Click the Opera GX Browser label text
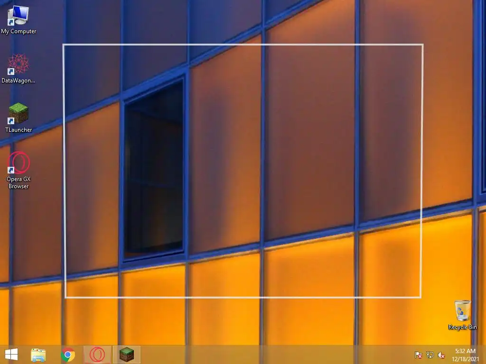The height and width of the screenshot is (364, 486). pyautogui.click(x=19, y=182)
